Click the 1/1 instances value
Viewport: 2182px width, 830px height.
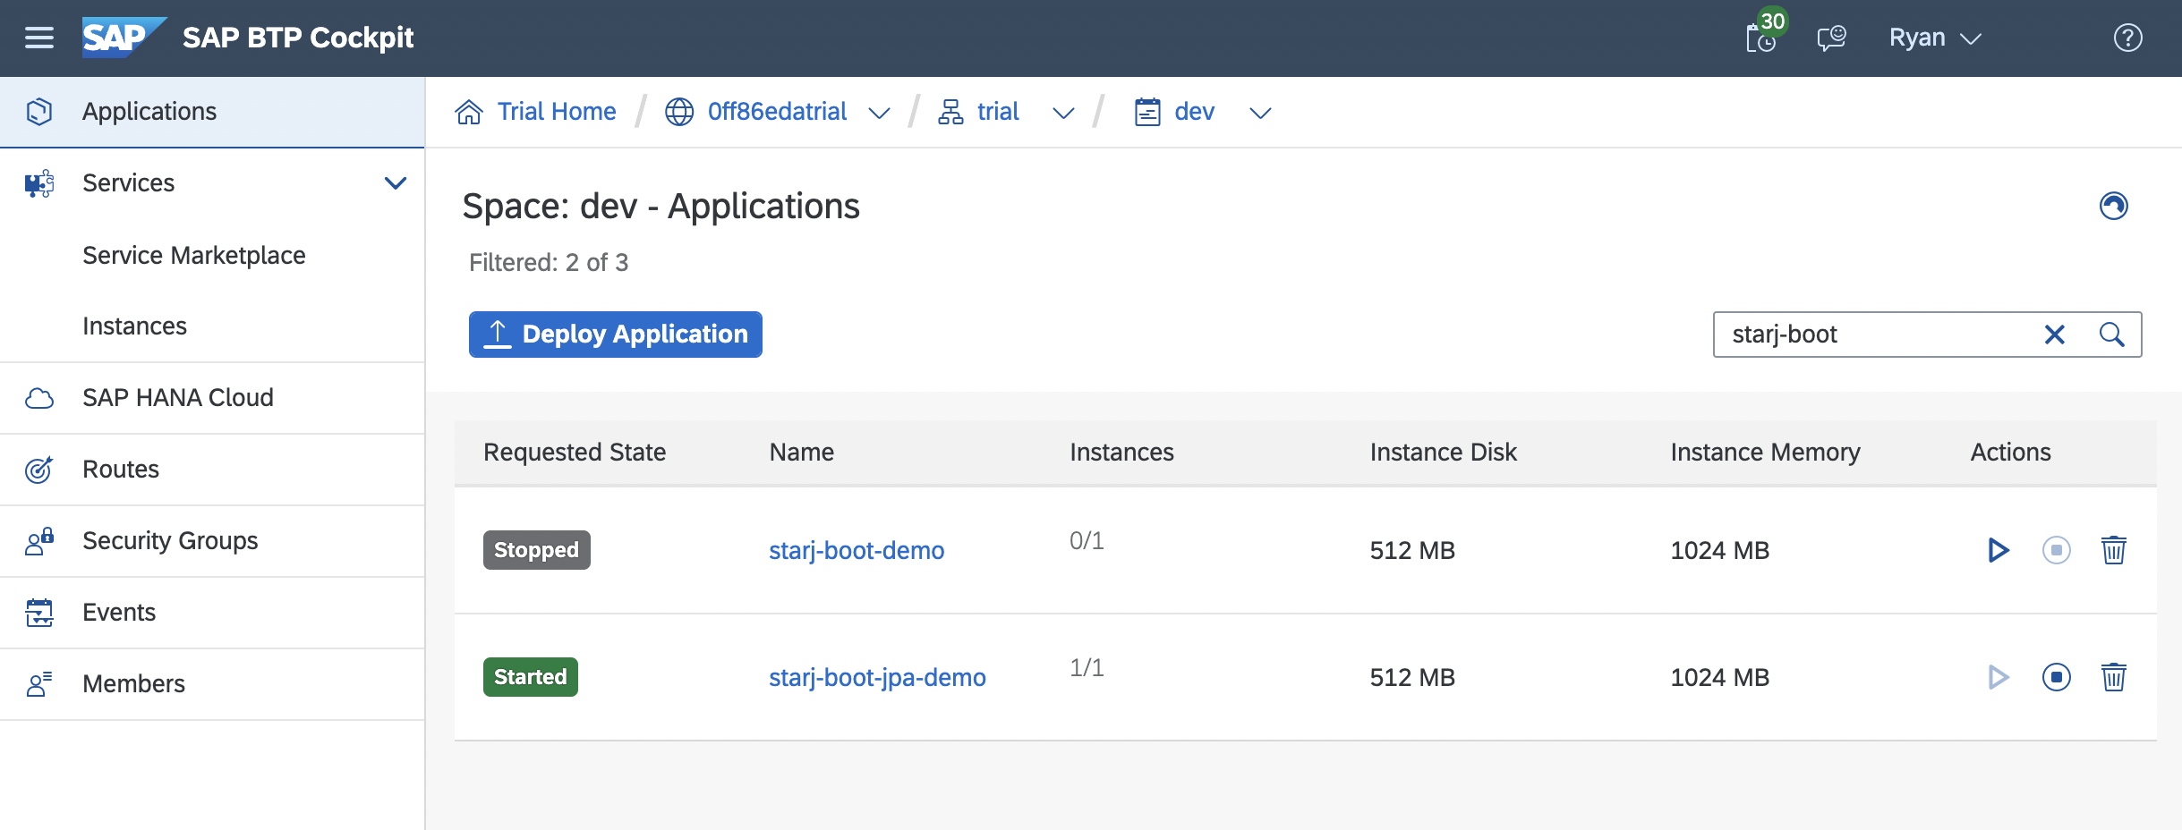tap(1087, 667)
